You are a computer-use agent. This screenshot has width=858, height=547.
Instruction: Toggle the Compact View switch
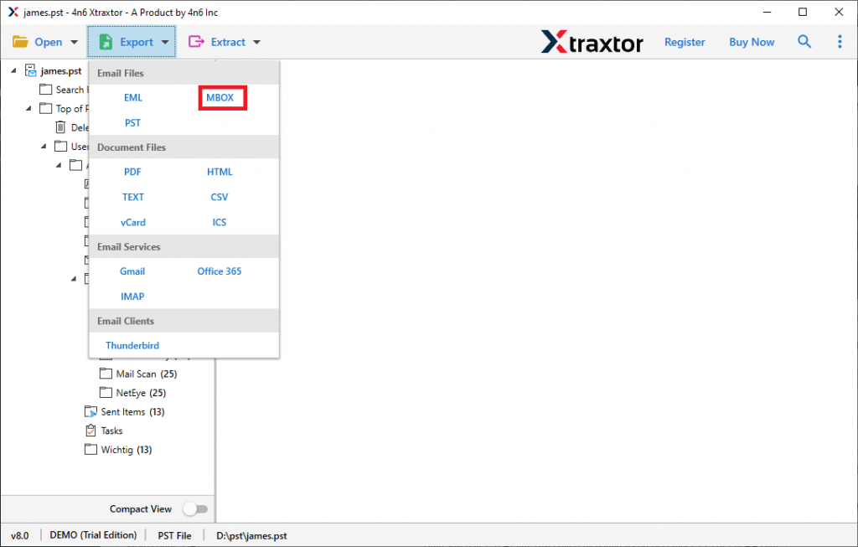click(195, 508)
